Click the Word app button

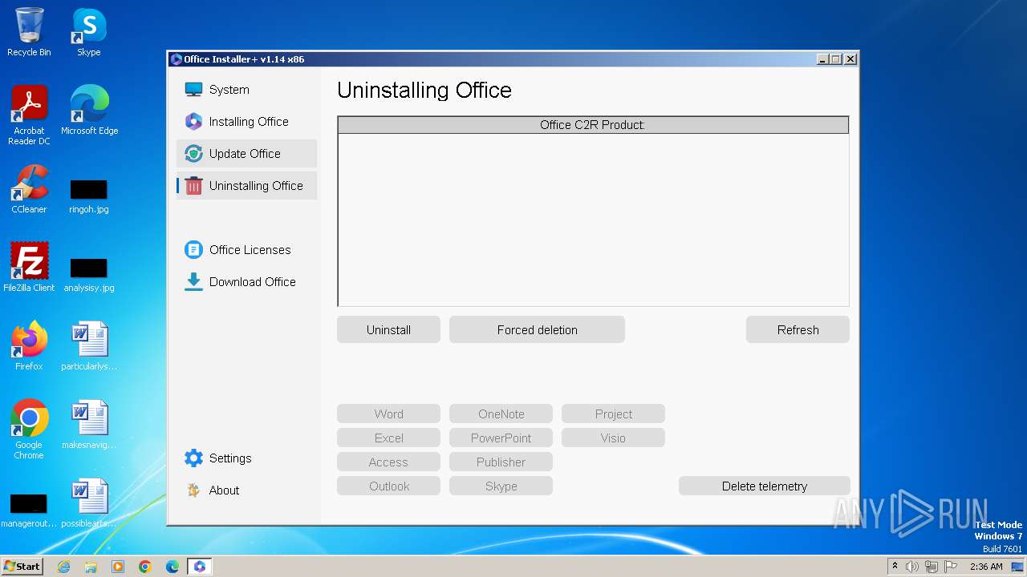388,414
